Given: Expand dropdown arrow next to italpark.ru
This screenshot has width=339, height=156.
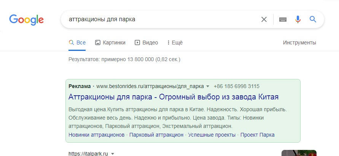Looking at the screenshot, I should pyautogui.click(x=112, y=154).
